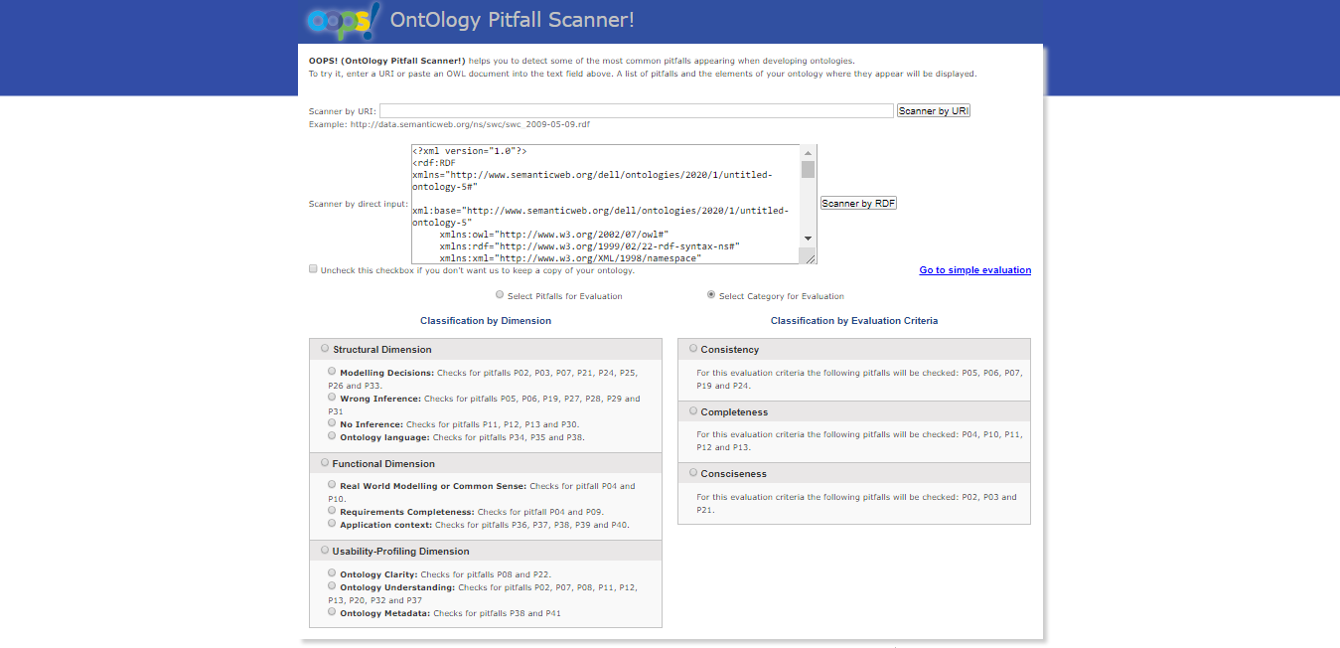This screenshot has width=1340, height=648.
Task: Click the OOPS! logo in the header
Action: click(343, 20)
